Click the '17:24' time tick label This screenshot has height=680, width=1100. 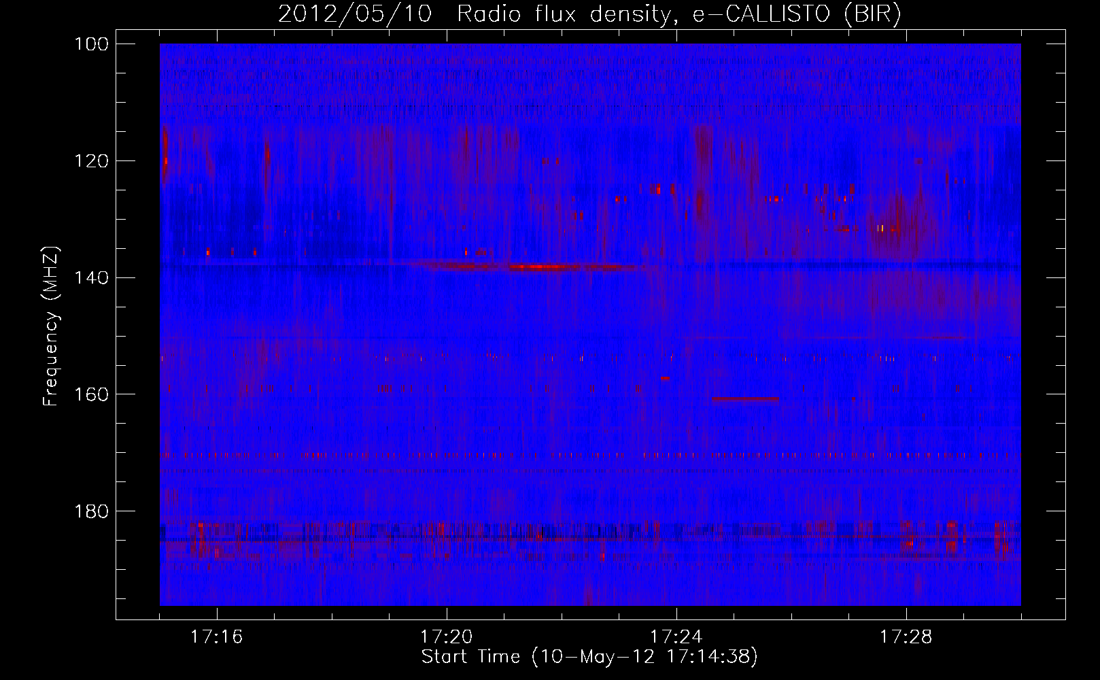coord(676,637)
